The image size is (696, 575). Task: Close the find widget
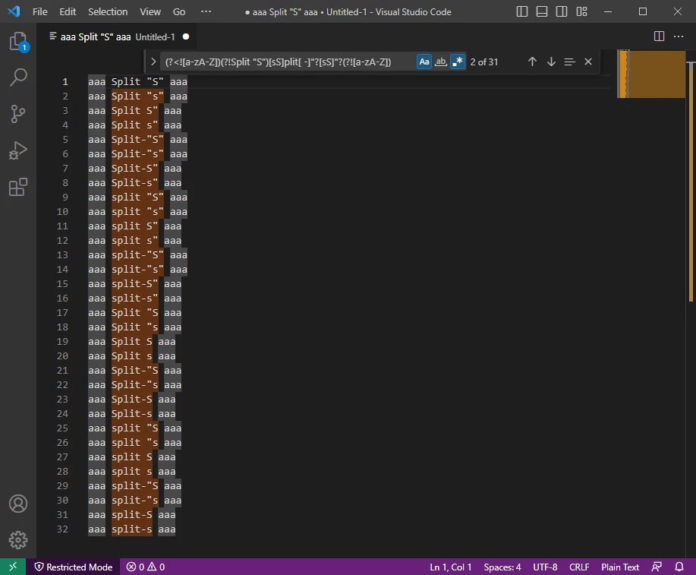[588, 62]
